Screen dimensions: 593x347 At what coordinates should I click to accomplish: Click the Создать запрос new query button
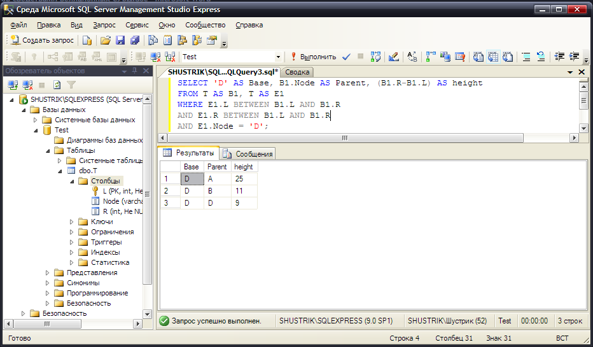click(x=43, y=40)
